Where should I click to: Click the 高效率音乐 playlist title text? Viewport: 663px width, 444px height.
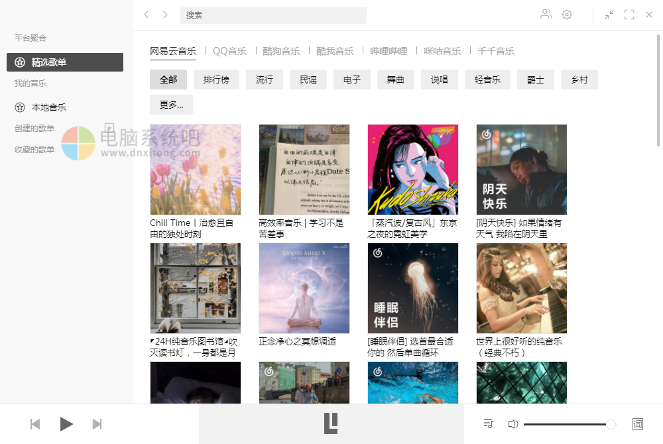coord(301,228)
